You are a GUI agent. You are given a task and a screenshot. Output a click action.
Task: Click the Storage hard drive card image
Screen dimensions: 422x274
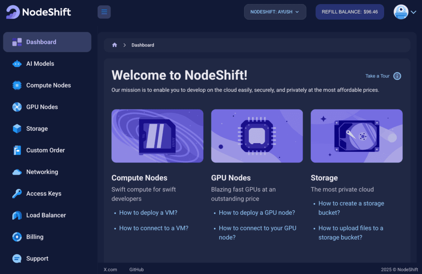[x=356, y=136]
